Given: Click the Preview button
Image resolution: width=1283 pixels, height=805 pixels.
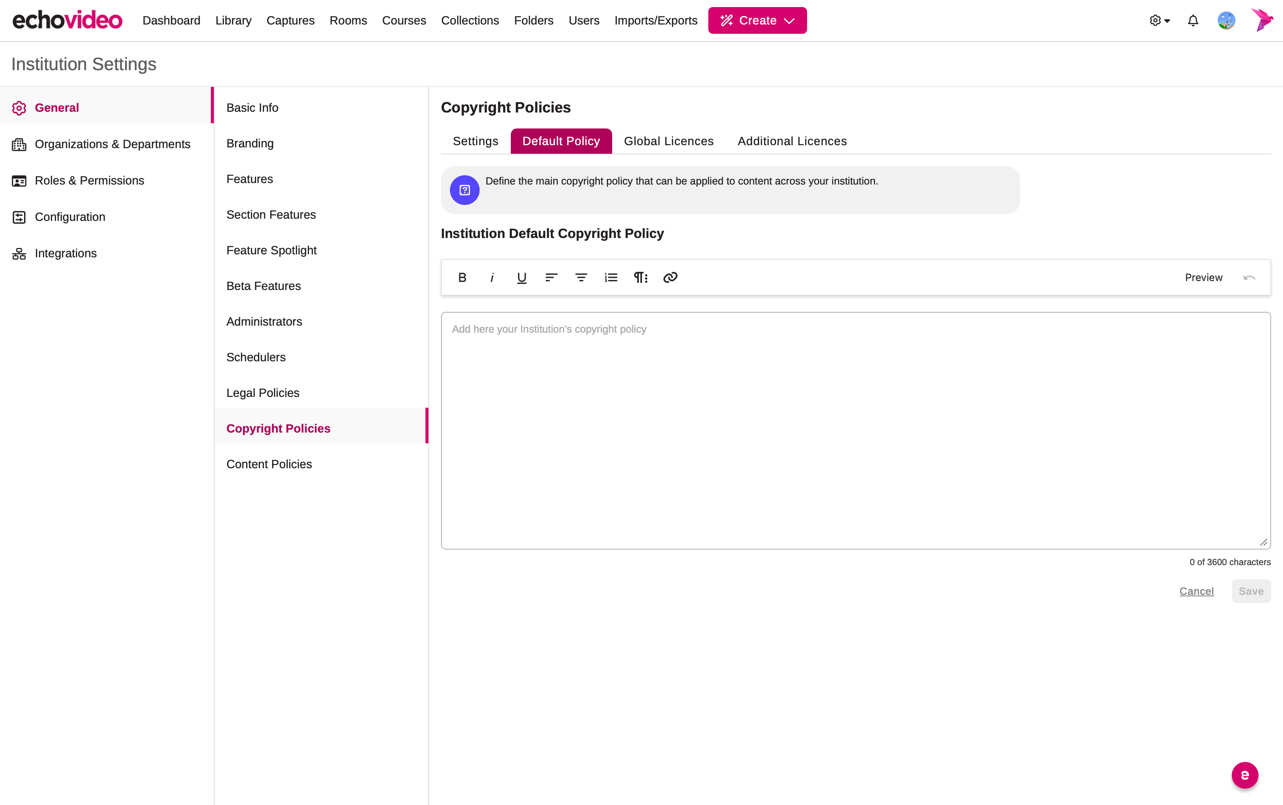Looking at the screenshot, I should [x=1204, y=277].
